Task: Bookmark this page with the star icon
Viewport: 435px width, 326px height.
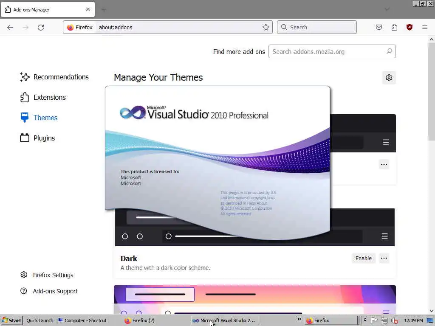Action: pyautogui.click(x=266, y=27)
